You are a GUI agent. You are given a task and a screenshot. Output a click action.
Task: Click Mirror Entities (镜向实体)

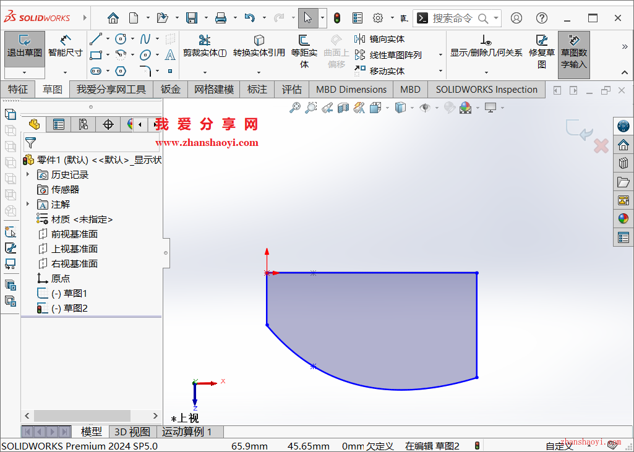pos(379,39)
